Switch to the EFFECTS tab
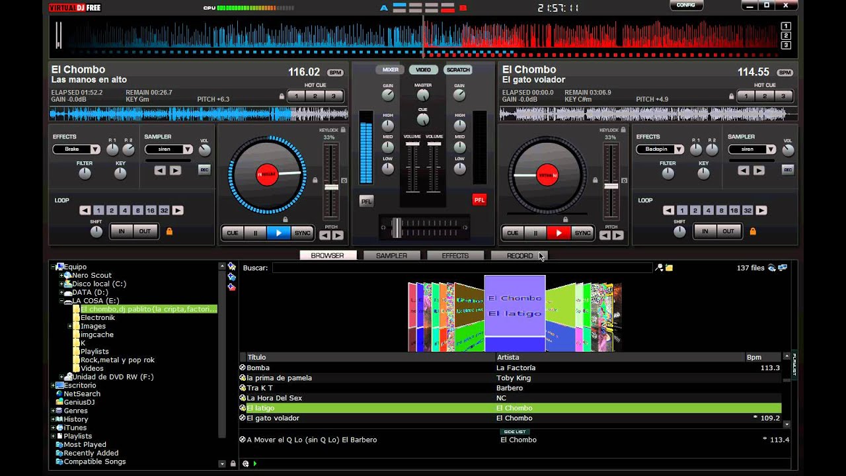 pos(455,256)
